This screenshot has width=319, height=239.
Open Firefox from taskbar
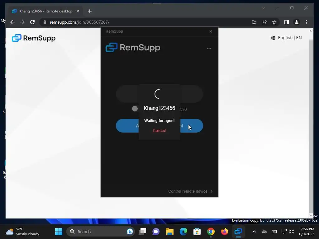tap(224, 232)
